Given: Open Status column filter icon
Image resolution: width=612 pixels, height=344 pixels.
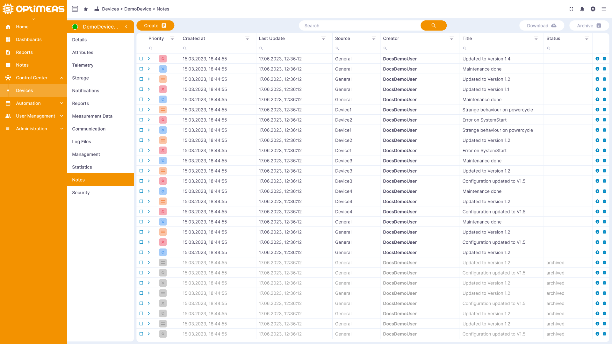Looking at the screenshot, I should [x=587, y=38].
